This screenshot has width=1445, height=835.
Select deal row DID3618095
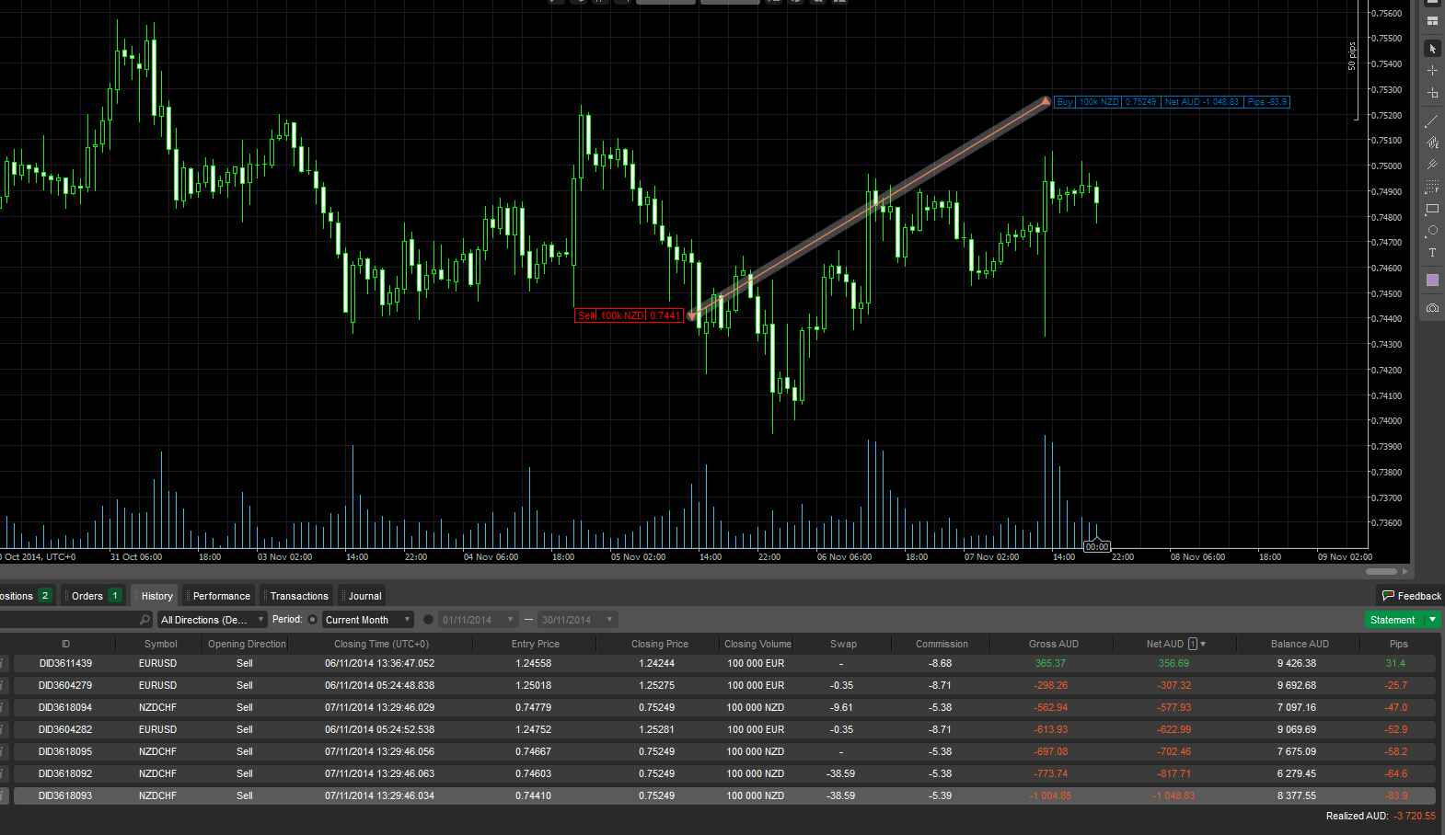click(723, 751)
